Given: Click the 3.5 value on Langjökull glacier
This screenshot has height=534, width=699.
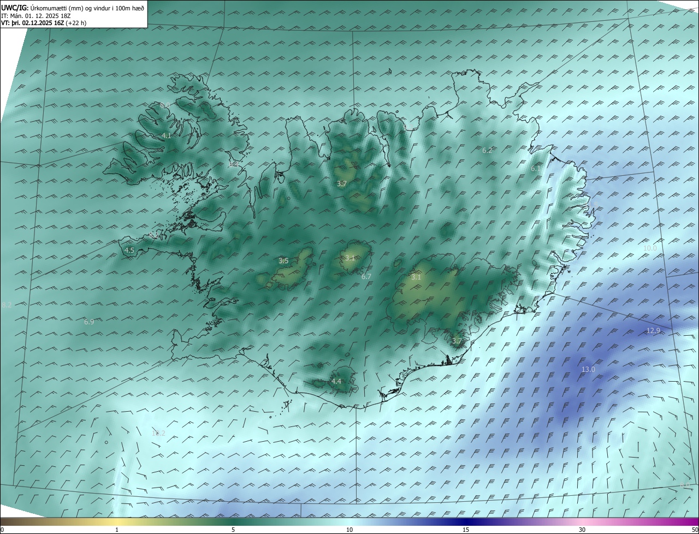Looking at the screenshot, I should click(x=283, y=260).
